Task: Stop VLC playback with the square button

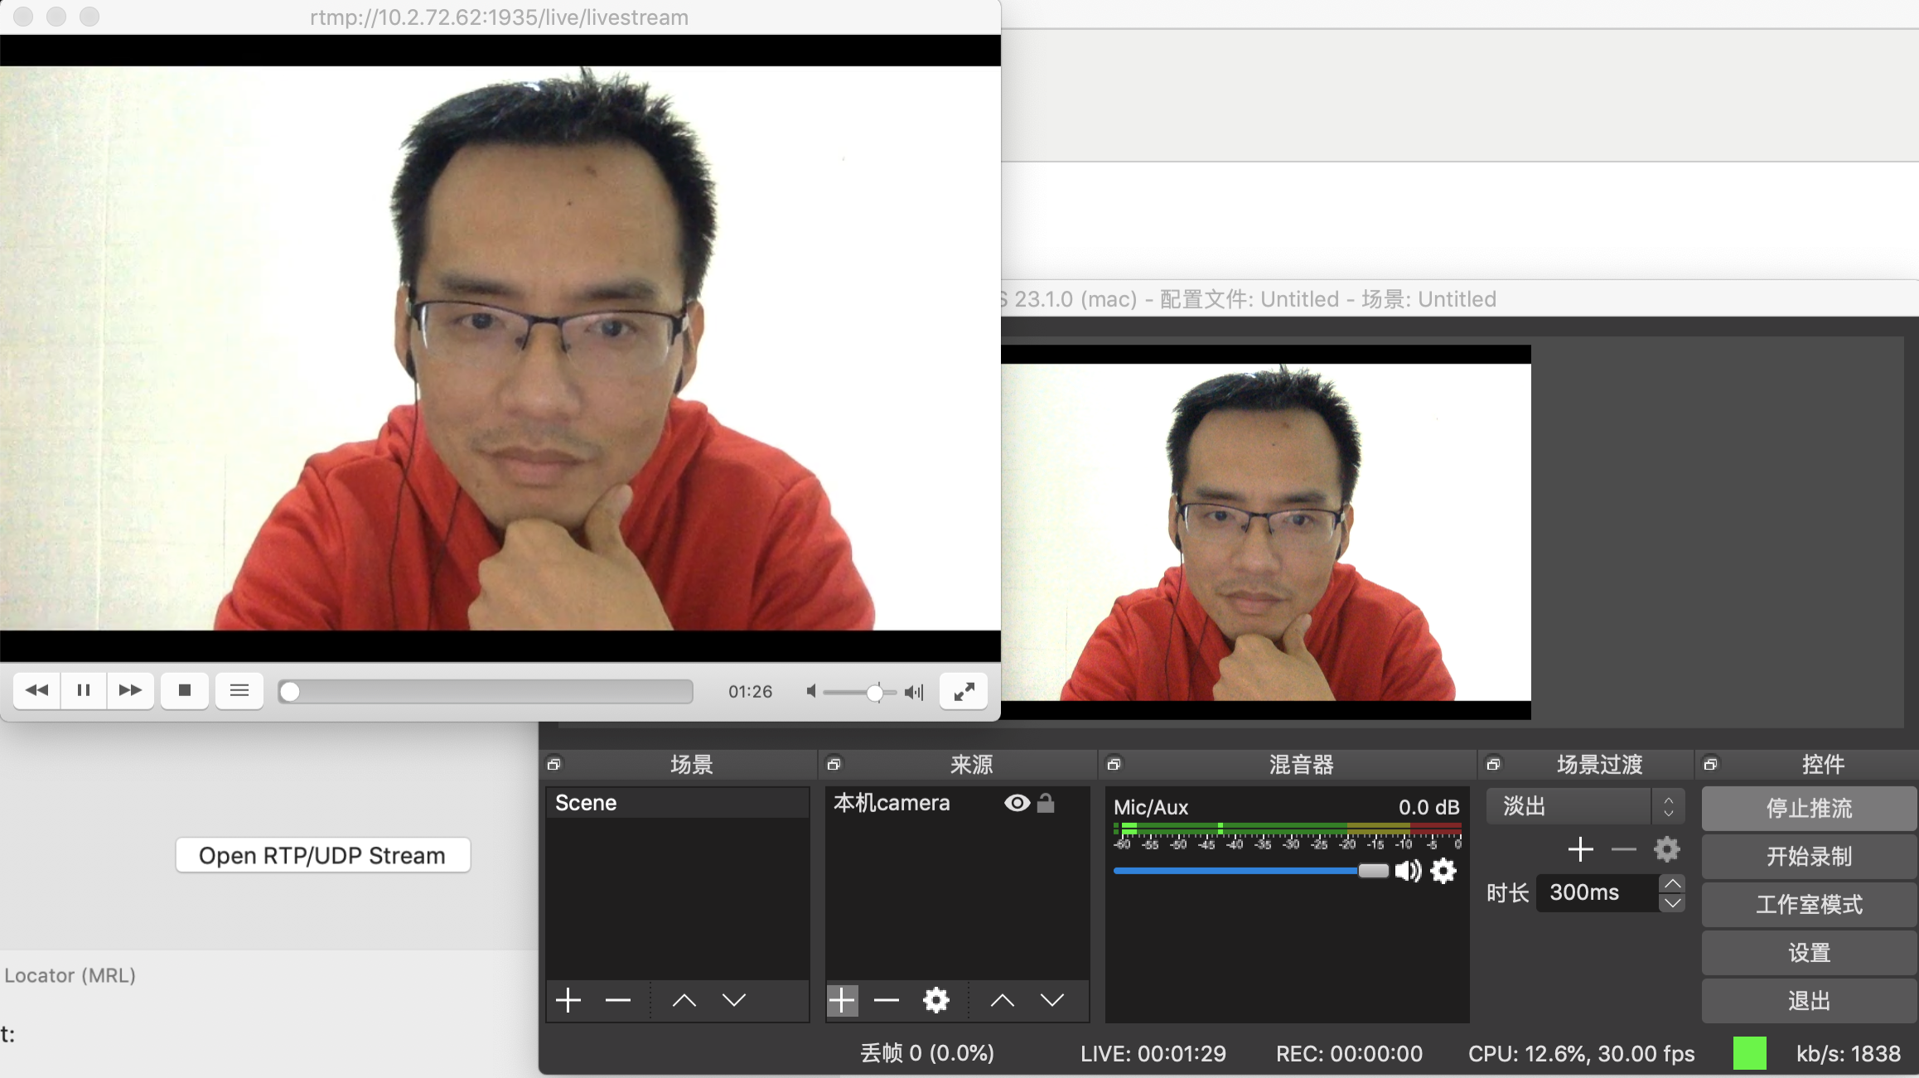Action: (x=185, y=690)
